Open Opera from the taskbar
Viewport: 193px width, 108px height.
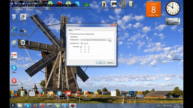click(x=43, y=106)
